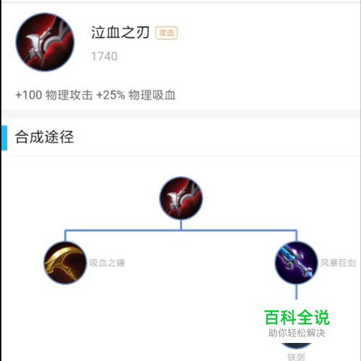Open the 风暴巨剑 sword icon
The height and width of the screenshot is (361, 361).
296,263
